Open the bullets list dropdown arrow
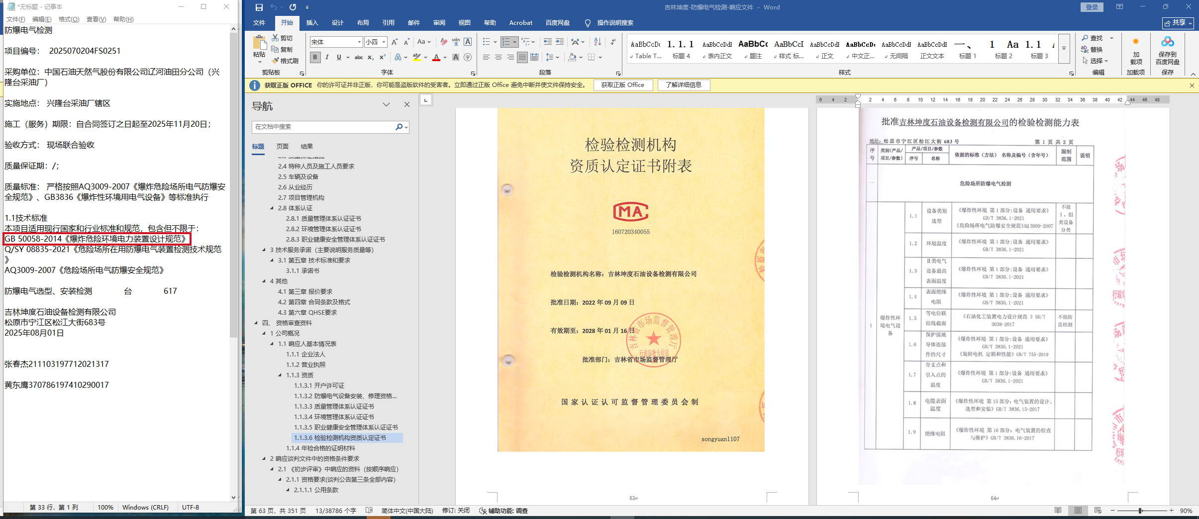 [495, 42]
